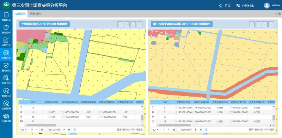Screen dimensions: 282x138
Task: Open 查询分析 sidebar icon
Action: pyautogui.click(x=6, y=29)
